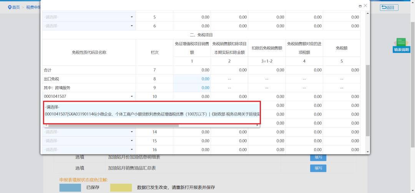Click row 10 免税额 cell

pos(342,97)
